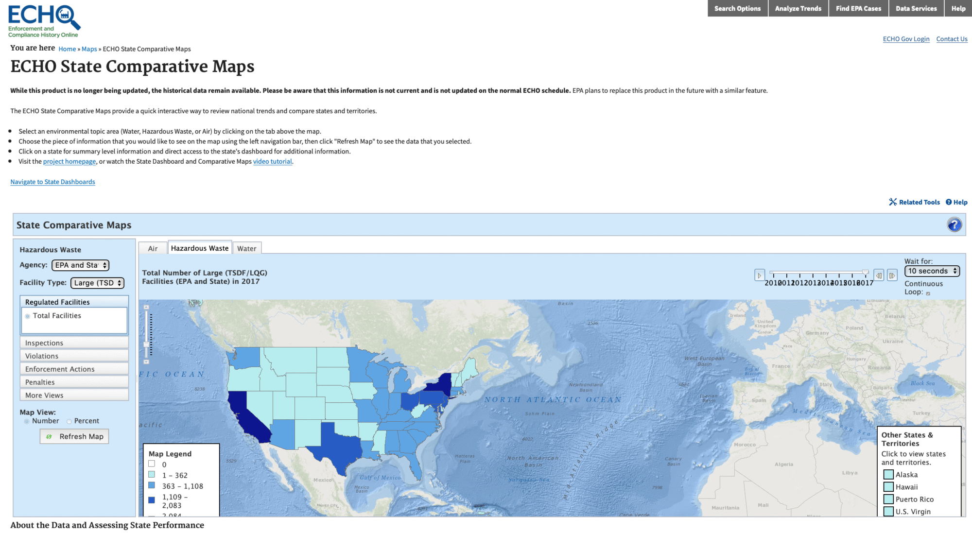Click the map zoom-in arrow

(x=146, y=307)
